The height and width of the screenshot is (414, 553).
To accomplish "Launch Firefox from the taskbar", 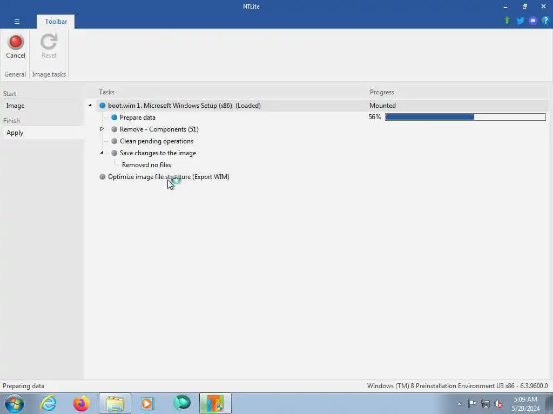I will 81,403.
